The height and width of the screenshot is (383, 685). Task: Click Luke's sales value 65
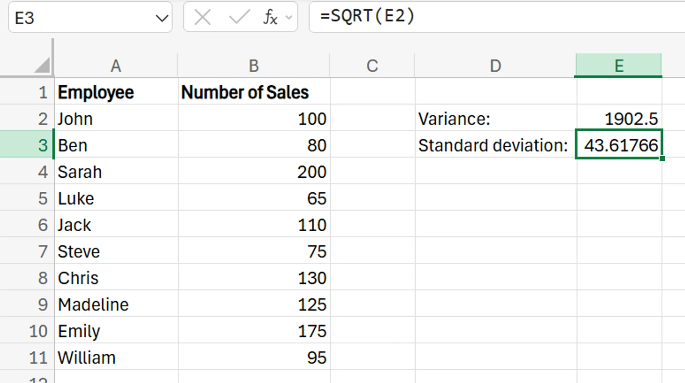coord(254,198)
